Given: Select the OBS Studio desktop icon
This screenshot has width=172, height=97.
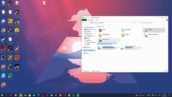Looking at the screenshot, I should coord(3,58).
